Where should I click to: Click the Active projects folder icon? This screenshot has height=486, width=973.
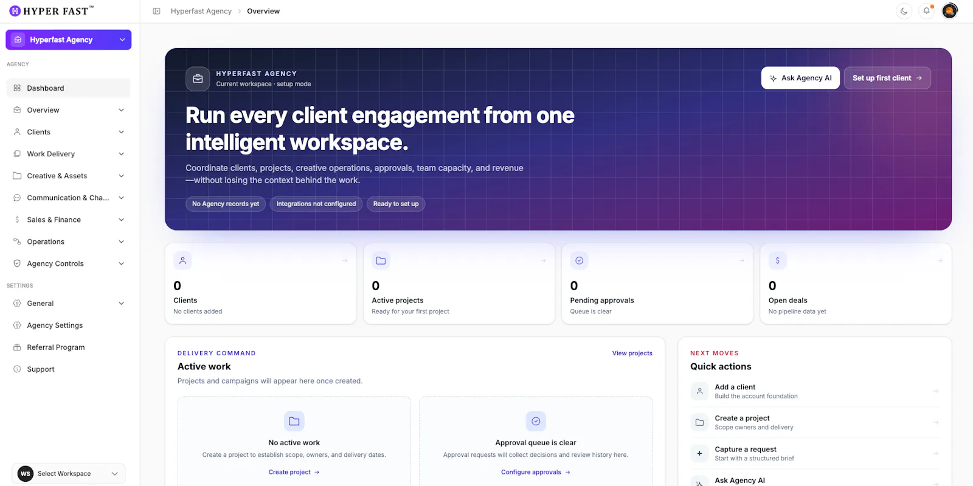[x=381, y=260]
